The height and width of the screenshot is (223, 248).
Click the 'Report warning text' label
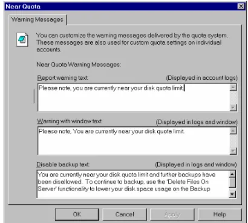63,78
